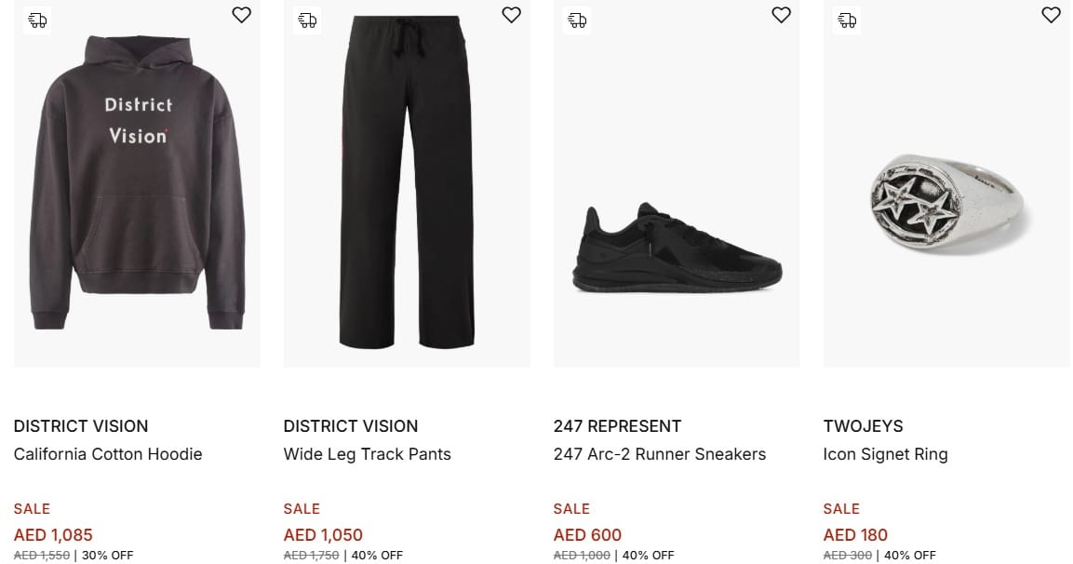
Task: Open the District Vision hoodie product image
Action: 137,186
